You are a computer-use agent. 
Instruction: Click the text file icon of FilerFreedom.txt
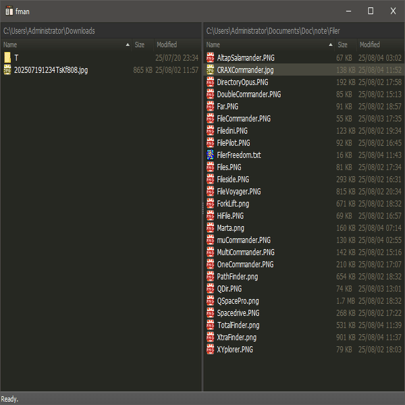pos(210,155)
